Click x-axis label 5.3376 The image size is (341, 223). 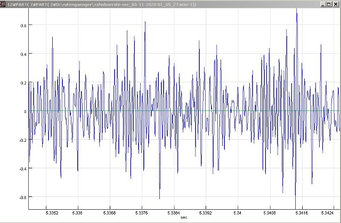tap(142, 213)
